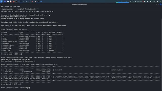Open the Help menu
Screen dimensions: 162x91
tap(19, 7)
